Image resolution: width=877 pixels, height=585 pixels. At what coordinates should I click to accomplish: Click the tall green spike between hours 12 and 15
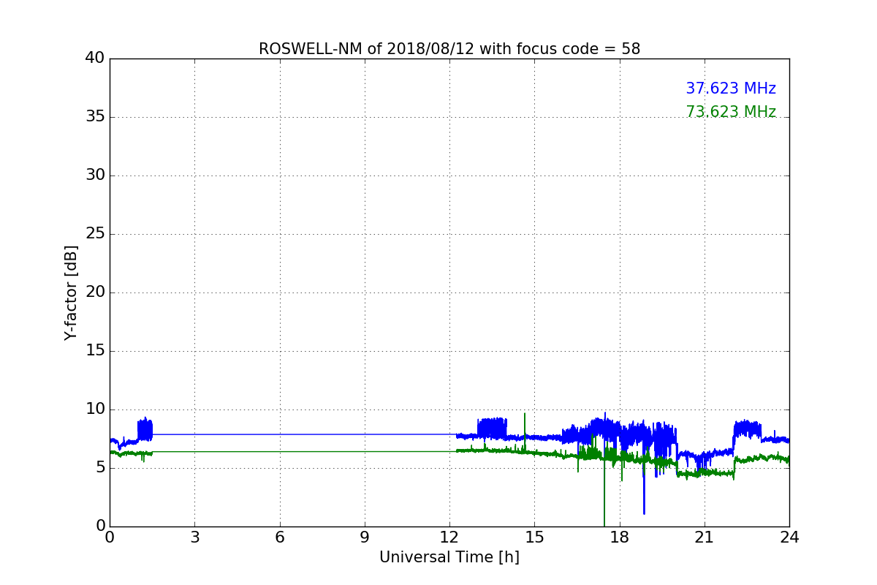[525, 431]
